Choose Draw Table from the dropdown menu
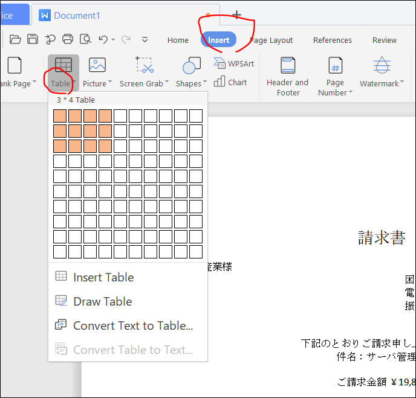This screenshot has width=416, height=398. tap(128, 301)
